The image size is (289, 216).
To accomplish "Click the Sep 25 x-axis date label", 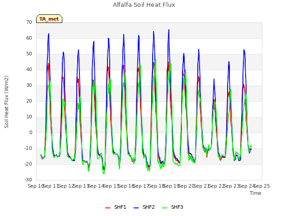I will [x=262, y=186].
